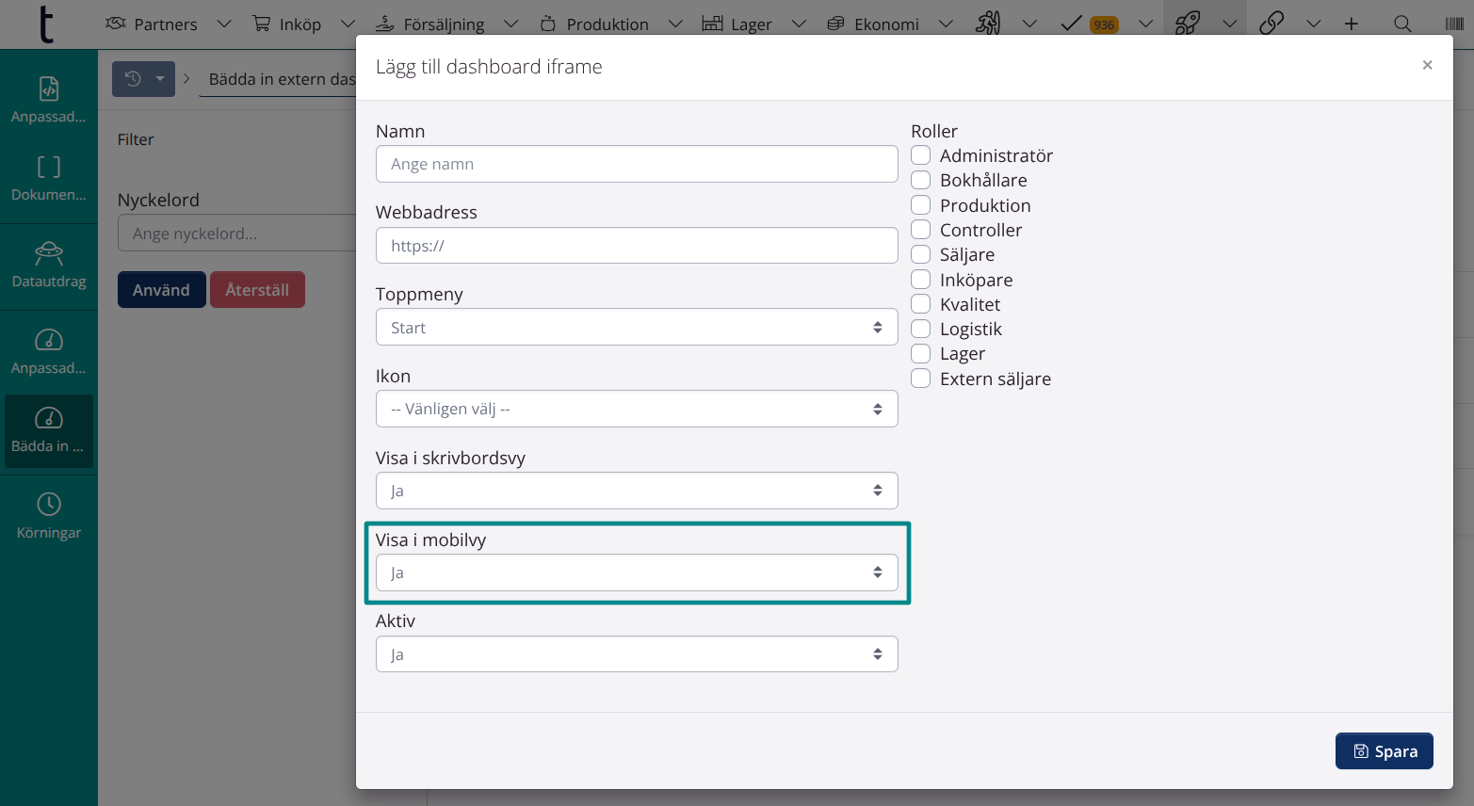The height and width of the screenshot is (806, 1474).
Task: Check the Administratör role checkbox
Action: [921, 155]
